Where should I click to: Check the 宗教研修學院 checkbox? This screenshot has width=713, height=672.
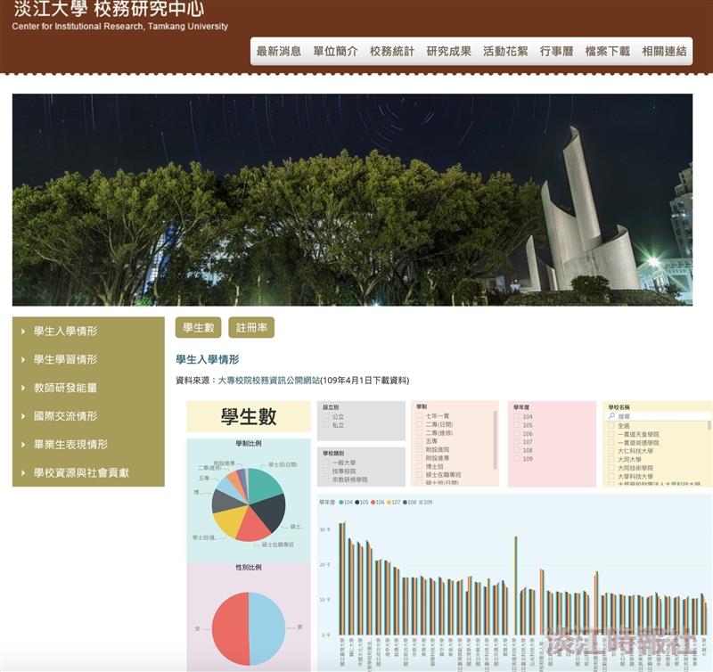pos(325,479)
